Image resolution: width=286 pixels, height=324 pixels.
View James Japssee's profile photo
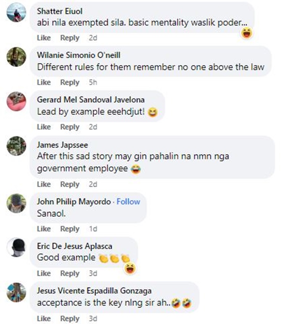click(16, 146)
